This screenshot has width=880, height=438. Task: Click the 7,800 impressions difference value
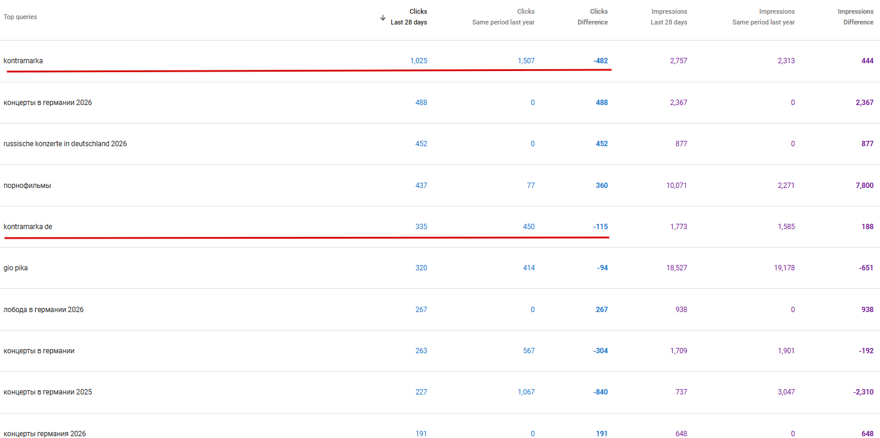tap(864, 186)
